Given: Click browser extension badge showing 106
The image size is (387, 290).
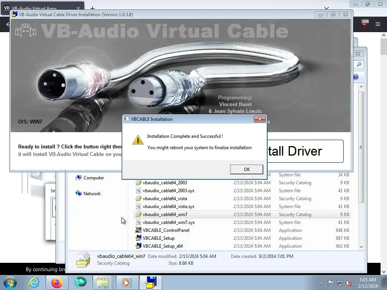Looking at the screenshot, I should (365, 23).
